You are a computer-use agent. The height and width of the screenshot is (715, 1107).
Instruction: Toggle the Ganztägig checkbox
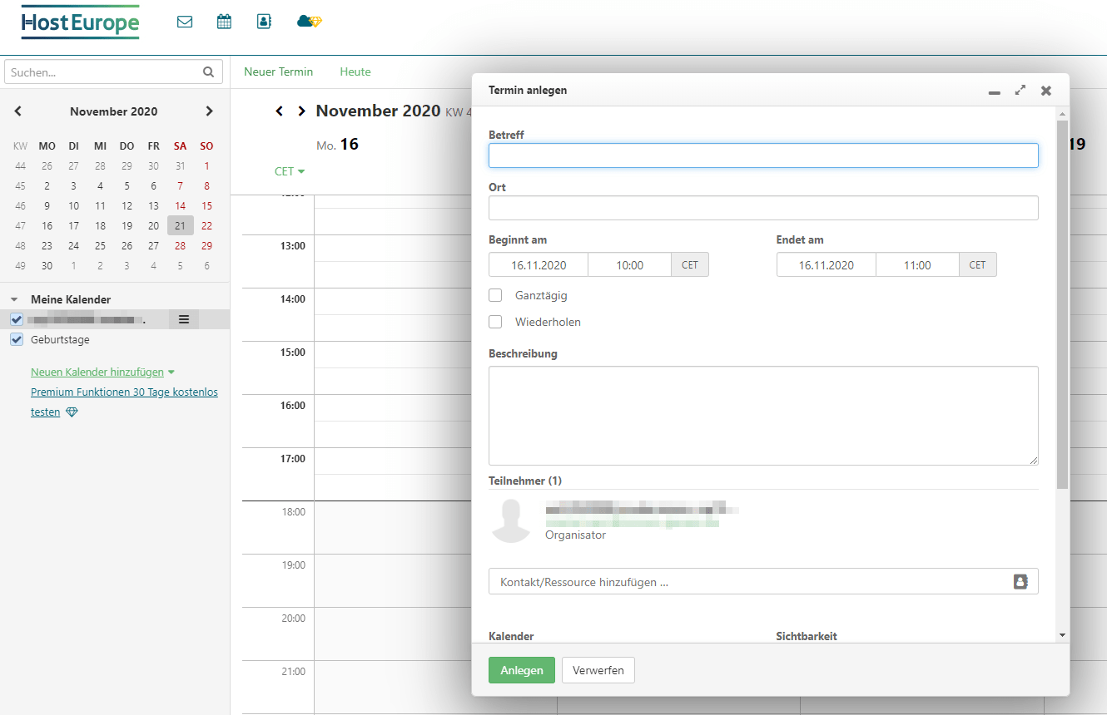pos(495,295)
